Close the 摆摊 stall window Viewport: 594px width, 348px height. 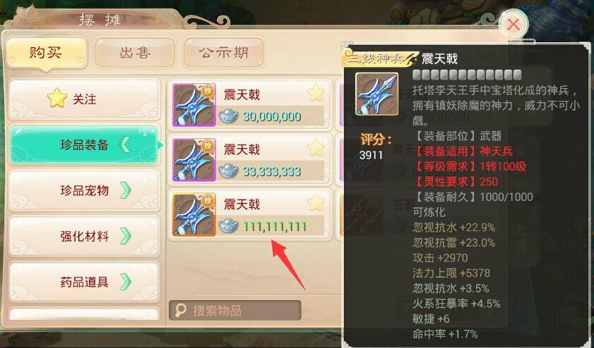click(x=513, y=25)
